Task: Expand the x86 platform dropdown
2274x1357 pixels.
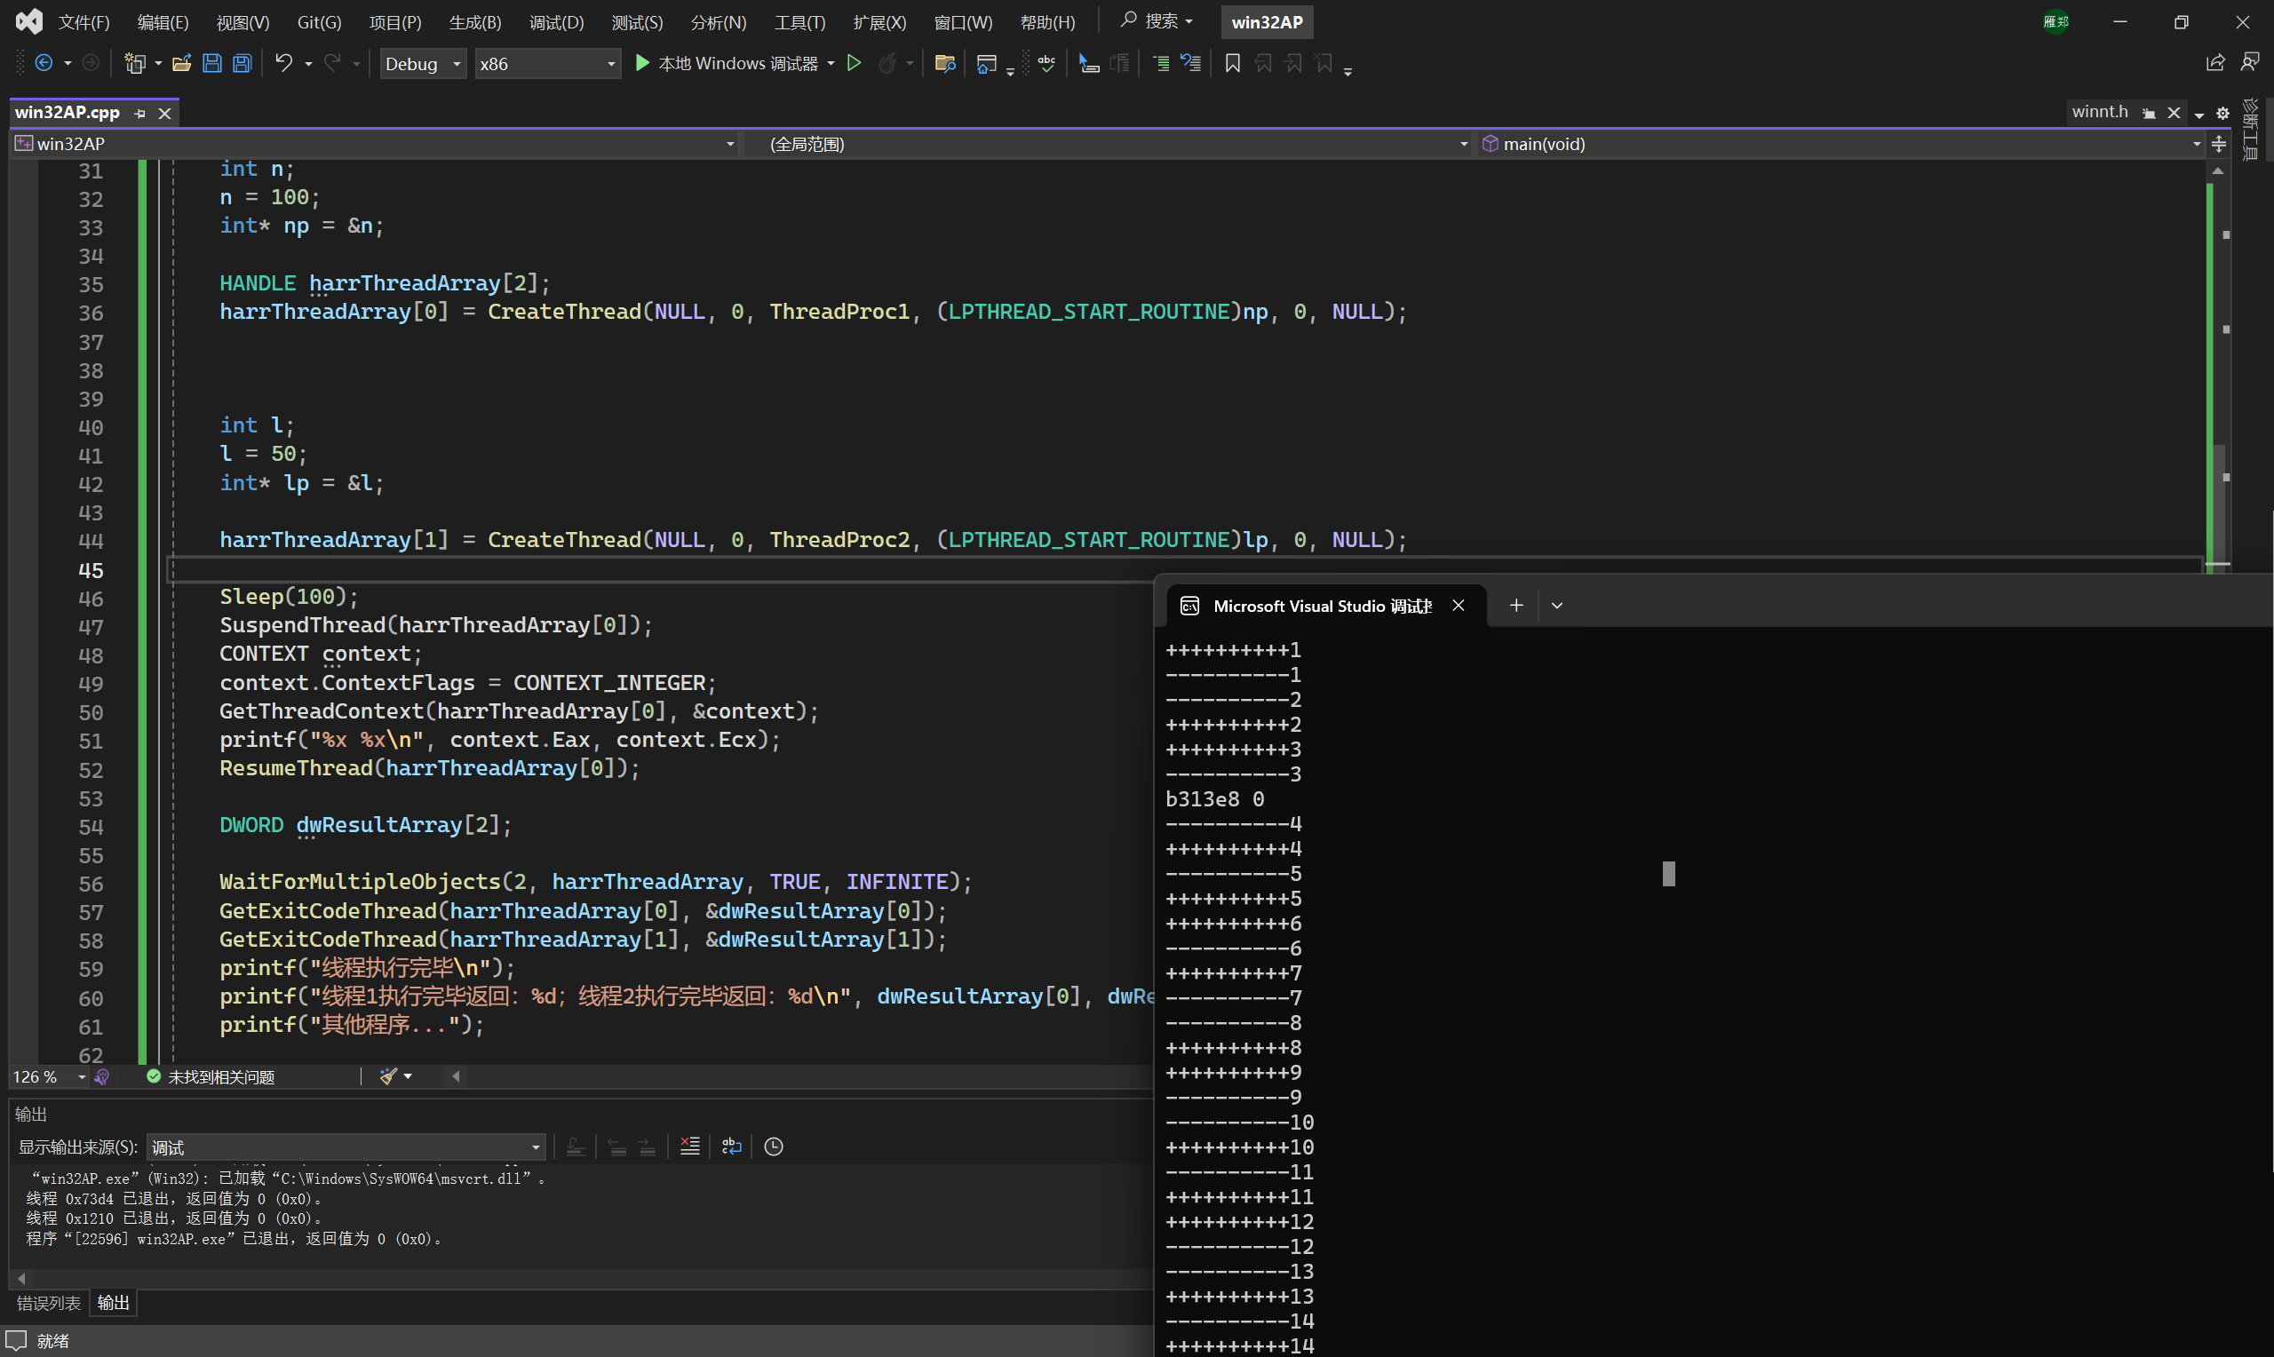Action: 547,63
